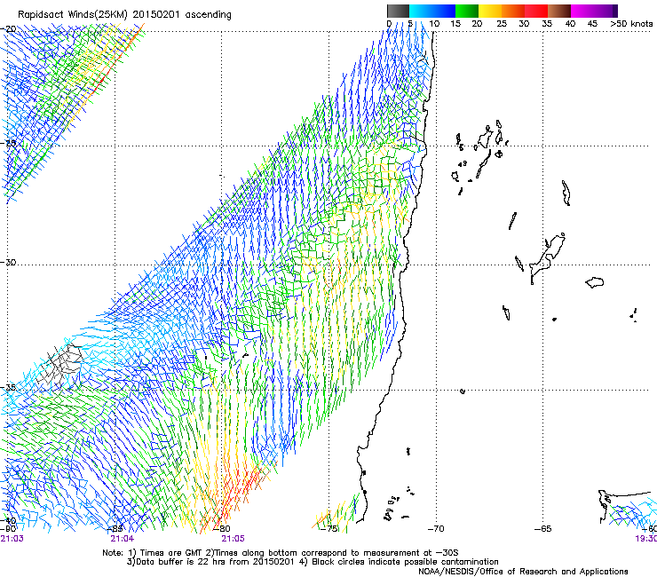Click the brown 35-40 knots legend swatch
The image size is (657, 577).
coord(559,11)
